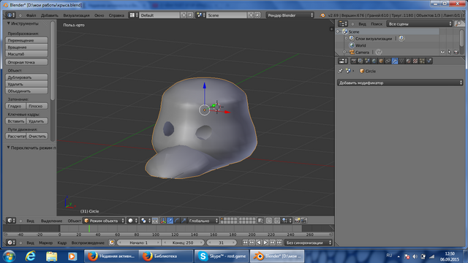Open the render engine dropdown
The width and height of the screenshot is (468, 263).
290,15
